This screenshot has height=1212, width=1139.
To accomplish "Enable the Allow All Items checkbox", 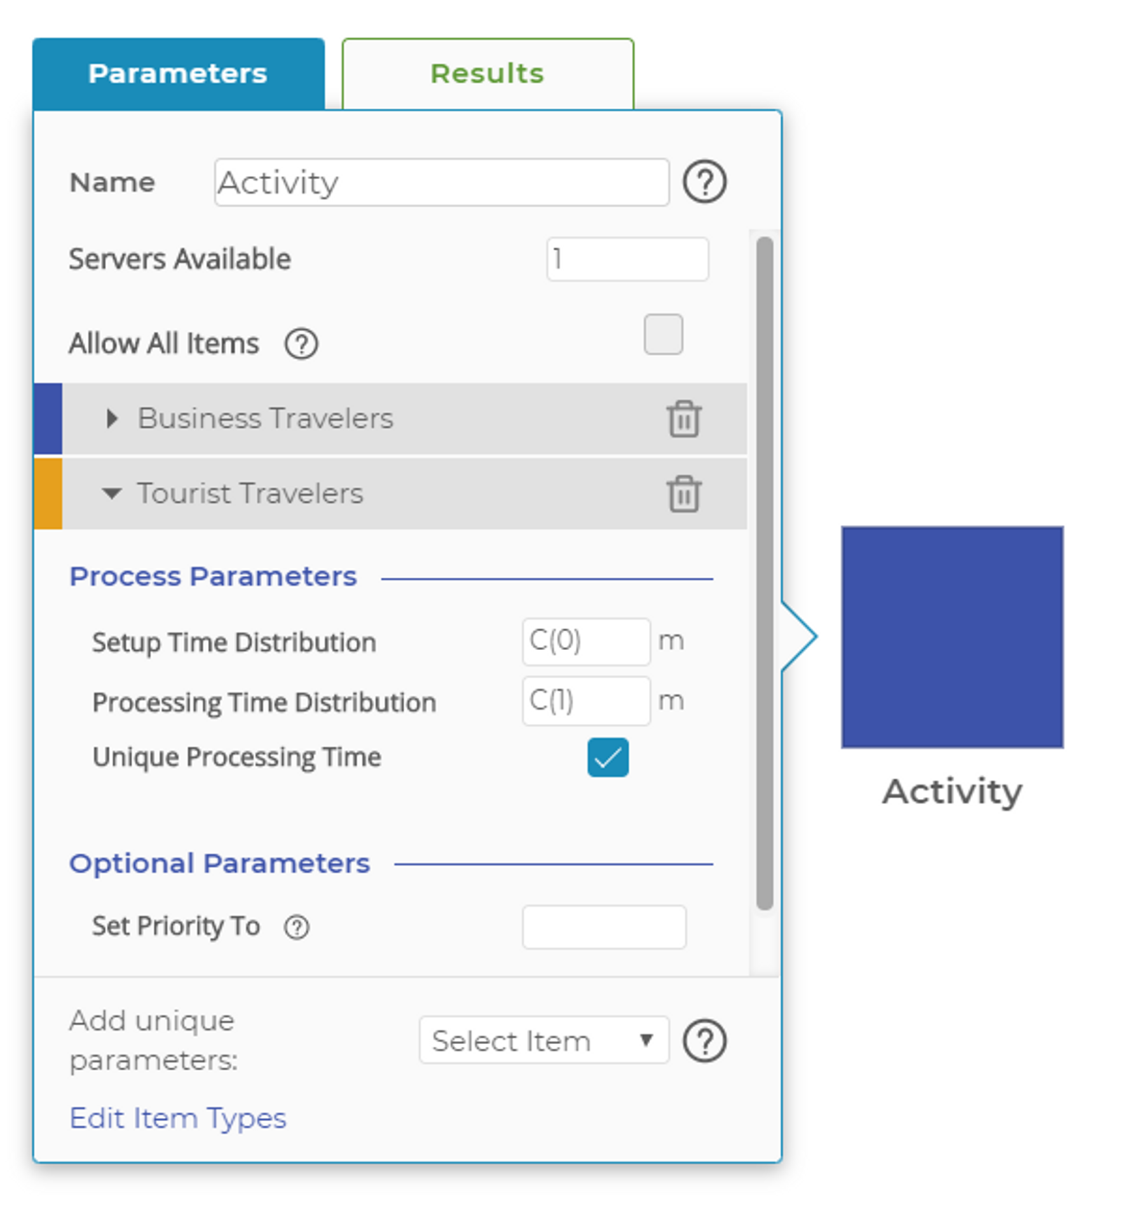I will [663, 334].
